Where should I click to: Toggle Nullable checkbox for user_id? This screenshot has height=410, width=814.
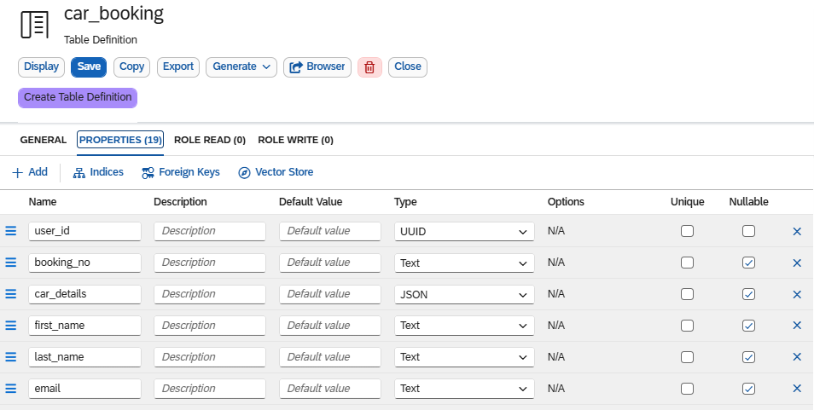(x=748, y=231)
